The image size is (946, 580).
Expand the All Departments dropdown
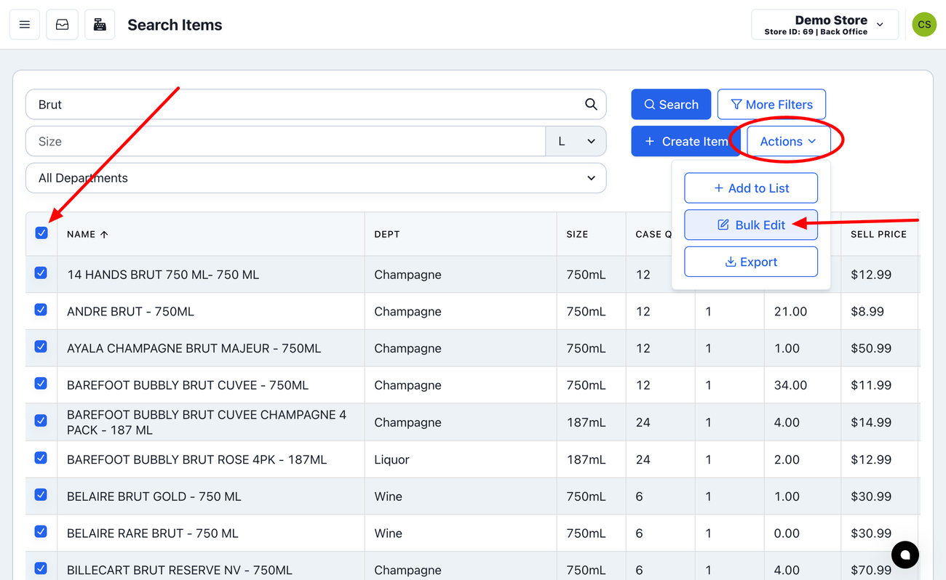[316, 178]
